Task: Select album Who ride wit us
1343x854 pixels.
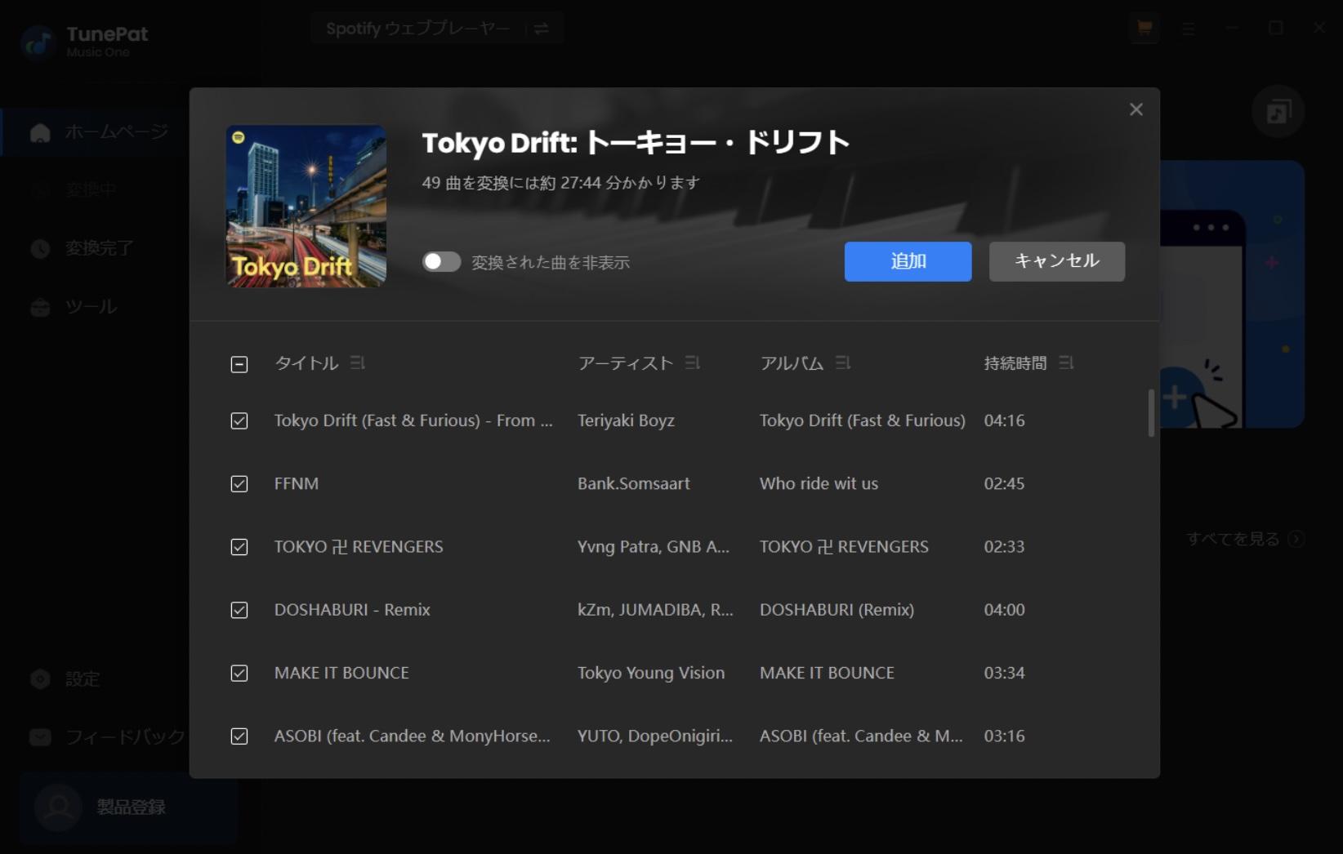Action: (819, 483)
